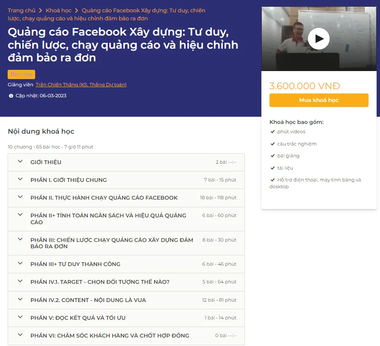Viewport: 380px width, 346px height.
Task: Expand 'PHẦN II. THỰC HÀNH CHẠY QUẢNG CÁO FACEBOOK' chevron
Action: pyautogui.click(x=20, y=197)
